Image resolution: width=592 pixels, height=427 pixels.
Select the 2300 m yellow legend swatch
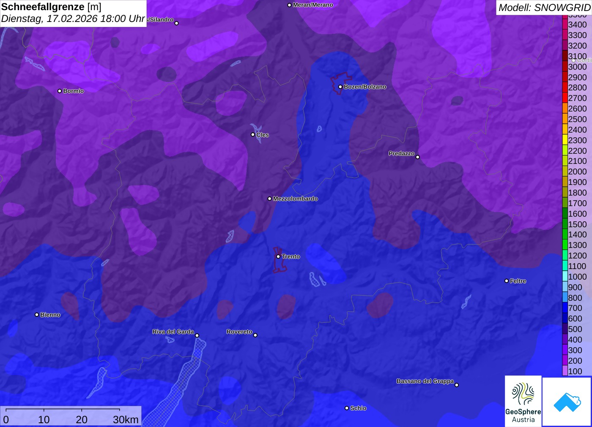565,140
